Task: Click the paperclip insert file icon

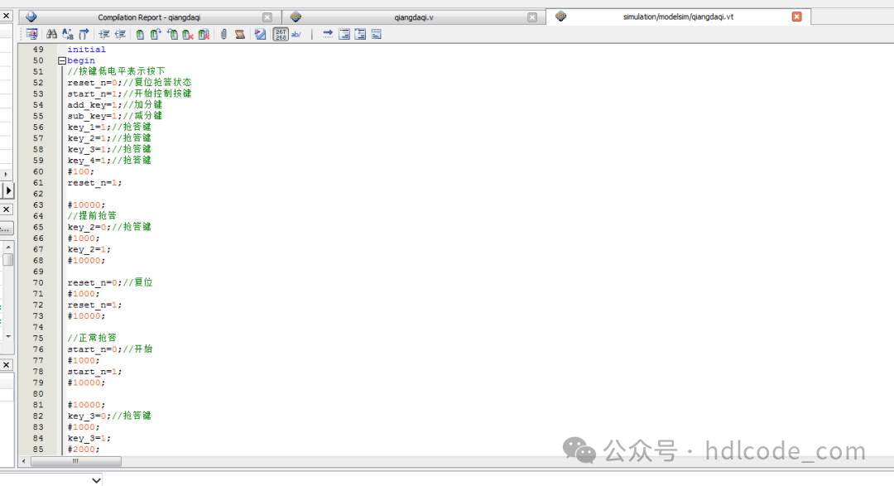Action: coord(224,34)
